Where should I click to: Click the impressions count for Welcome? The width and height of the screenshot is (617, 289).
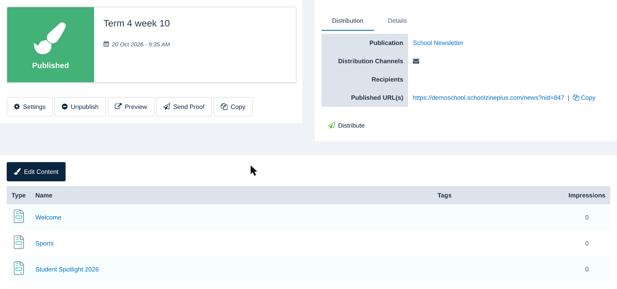[x=587, y=218]
